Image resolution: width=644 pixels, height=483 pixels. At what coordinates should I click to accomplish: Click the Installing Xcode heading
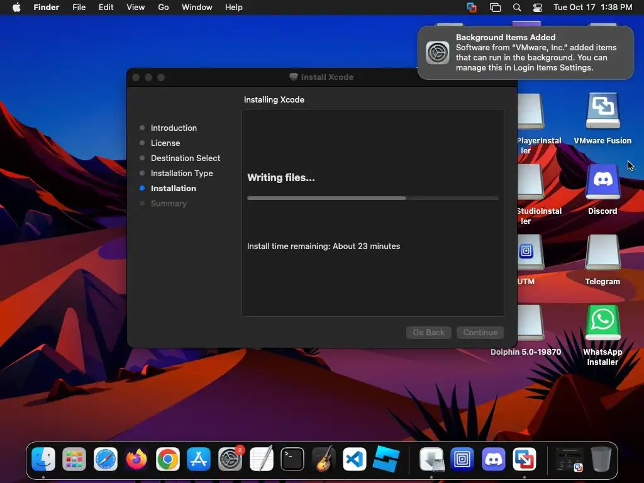(x=274, y=100)
